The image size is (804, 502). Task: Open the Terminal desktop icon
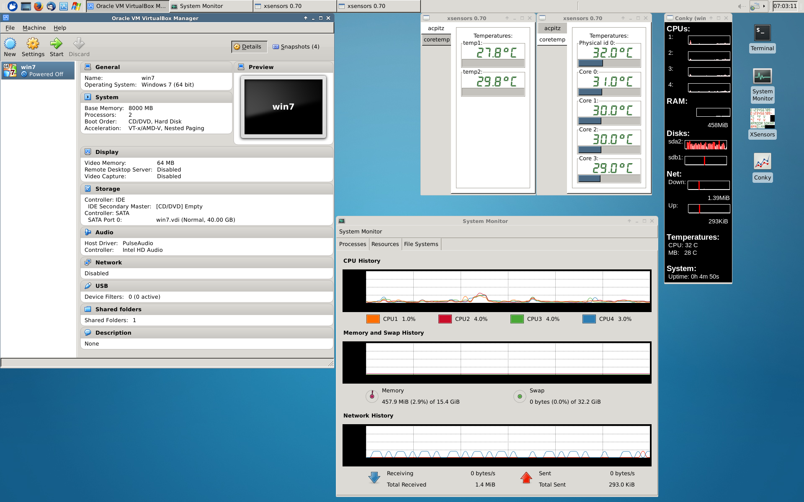(762, 38)
